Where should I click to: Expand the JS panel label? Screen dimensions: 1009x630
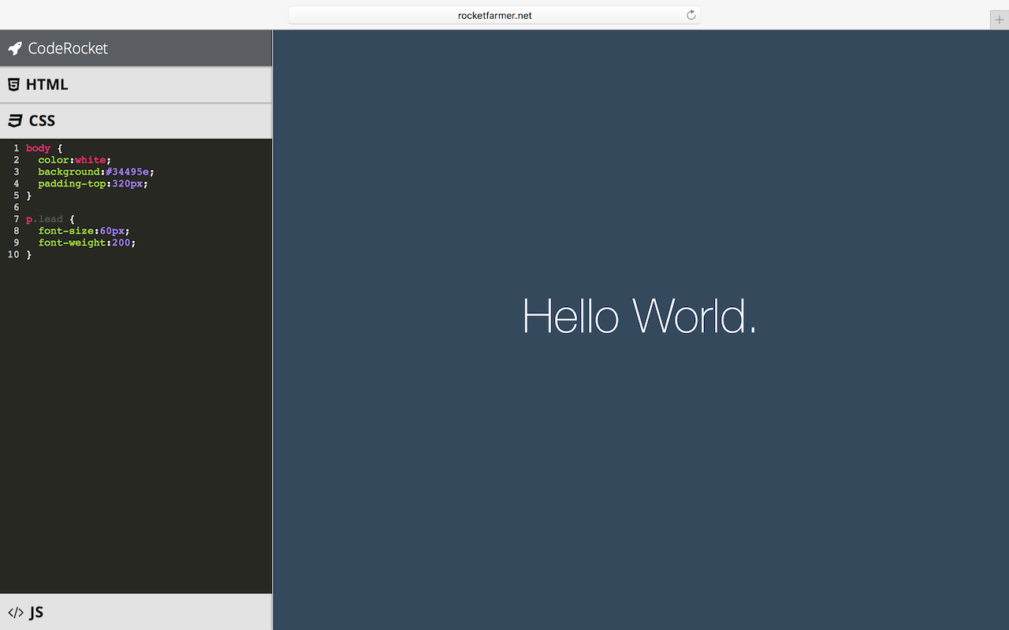click(36, 613)
